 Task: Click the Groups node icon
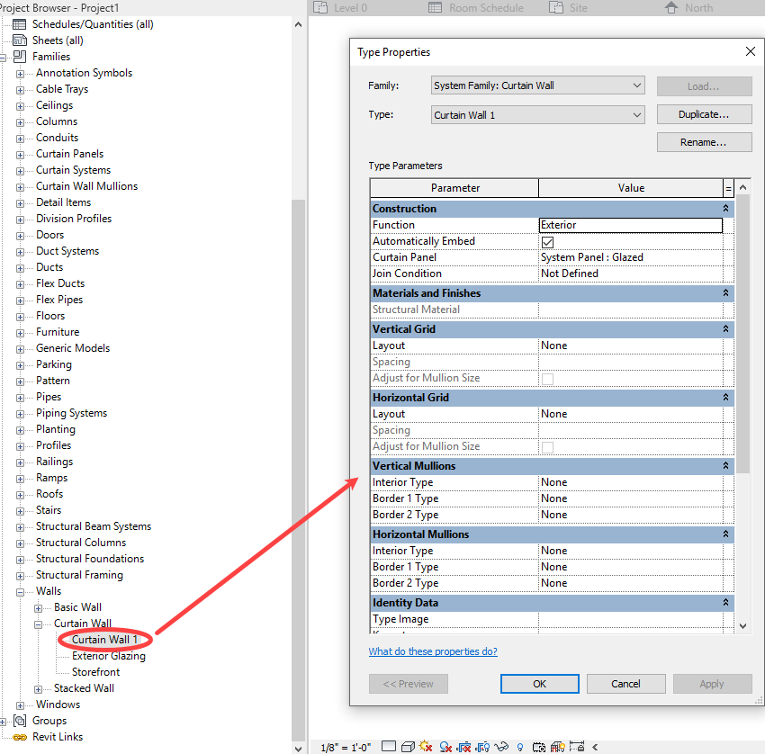[20, 721]
